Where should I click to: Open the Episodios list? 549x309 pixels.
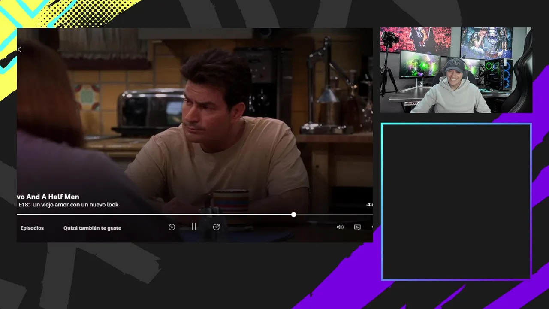click(x=32, y=228)
